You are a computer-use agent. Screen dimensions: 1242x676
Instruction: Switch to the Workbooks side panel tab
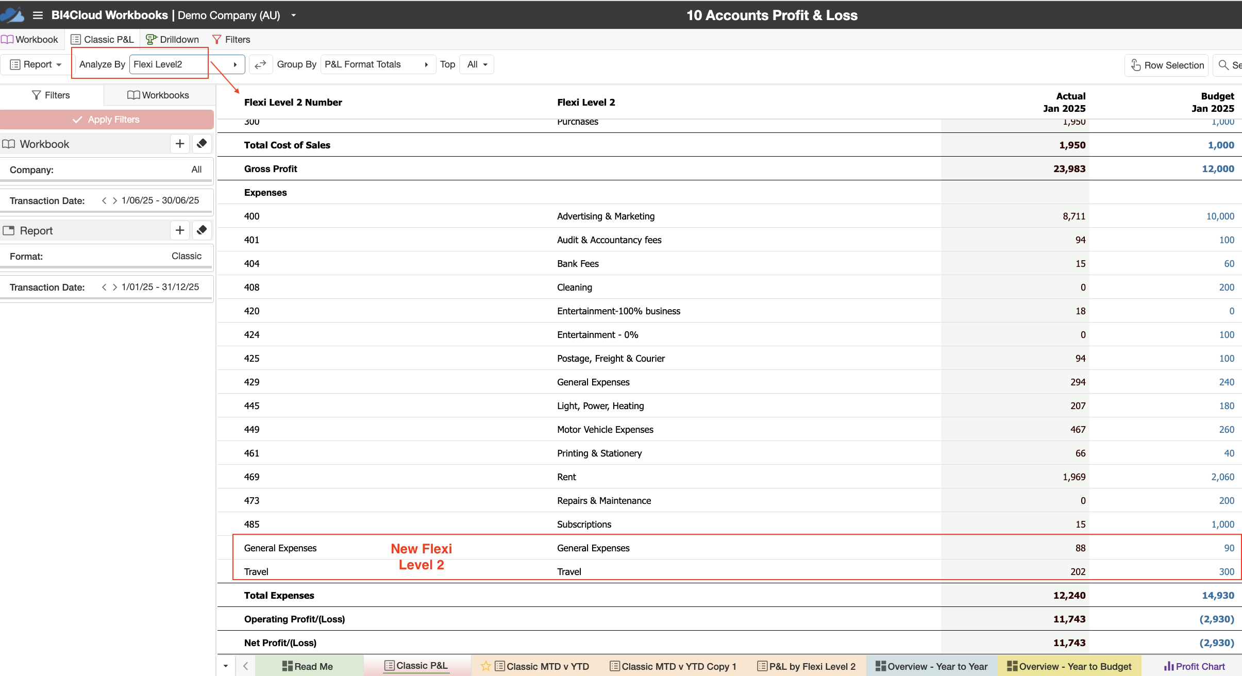(159, 95)
